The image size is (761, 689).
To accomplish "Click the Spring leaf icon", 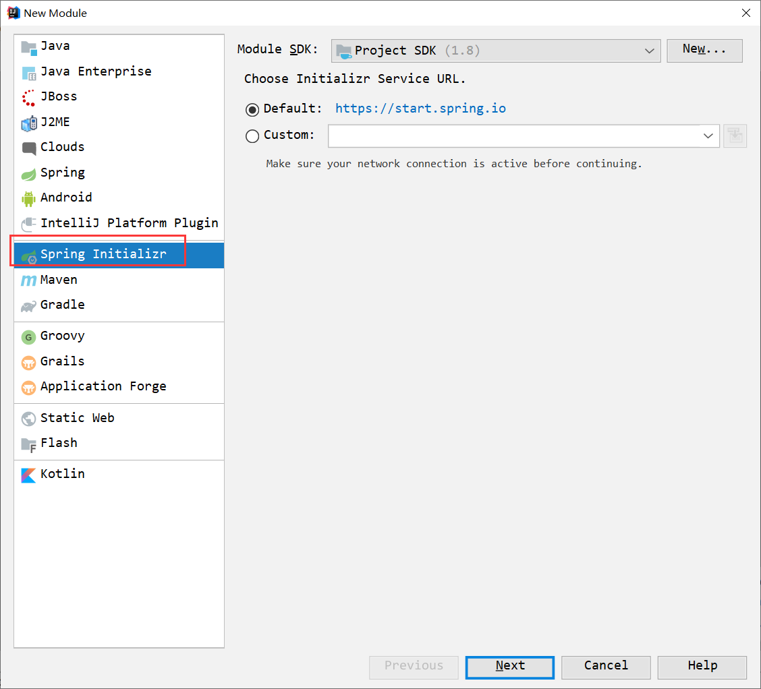I will coord(28,173).
